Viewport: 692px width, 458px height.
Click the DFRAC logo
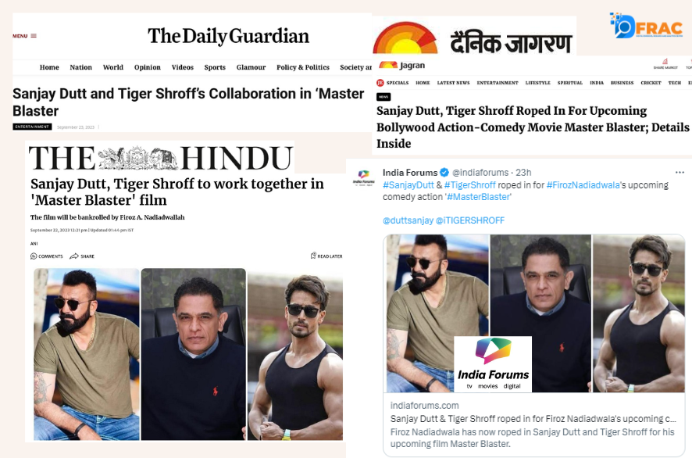coord(647,26)
